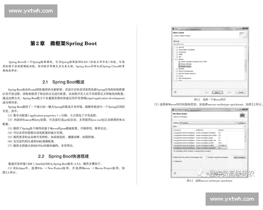The image size is (263, 210).
Task: Enable Include snapshot archetypes checkbox
Action: coord(207,157)
